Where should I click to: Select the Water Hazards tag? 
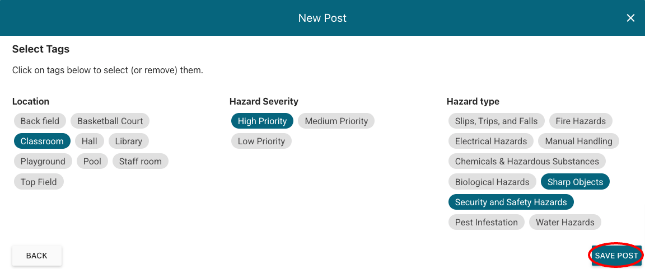(x=565, y=223)
